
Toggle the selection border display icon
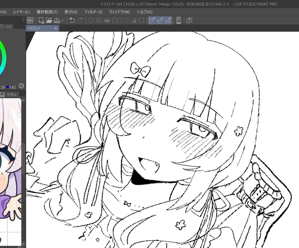(x=141, y=20)
